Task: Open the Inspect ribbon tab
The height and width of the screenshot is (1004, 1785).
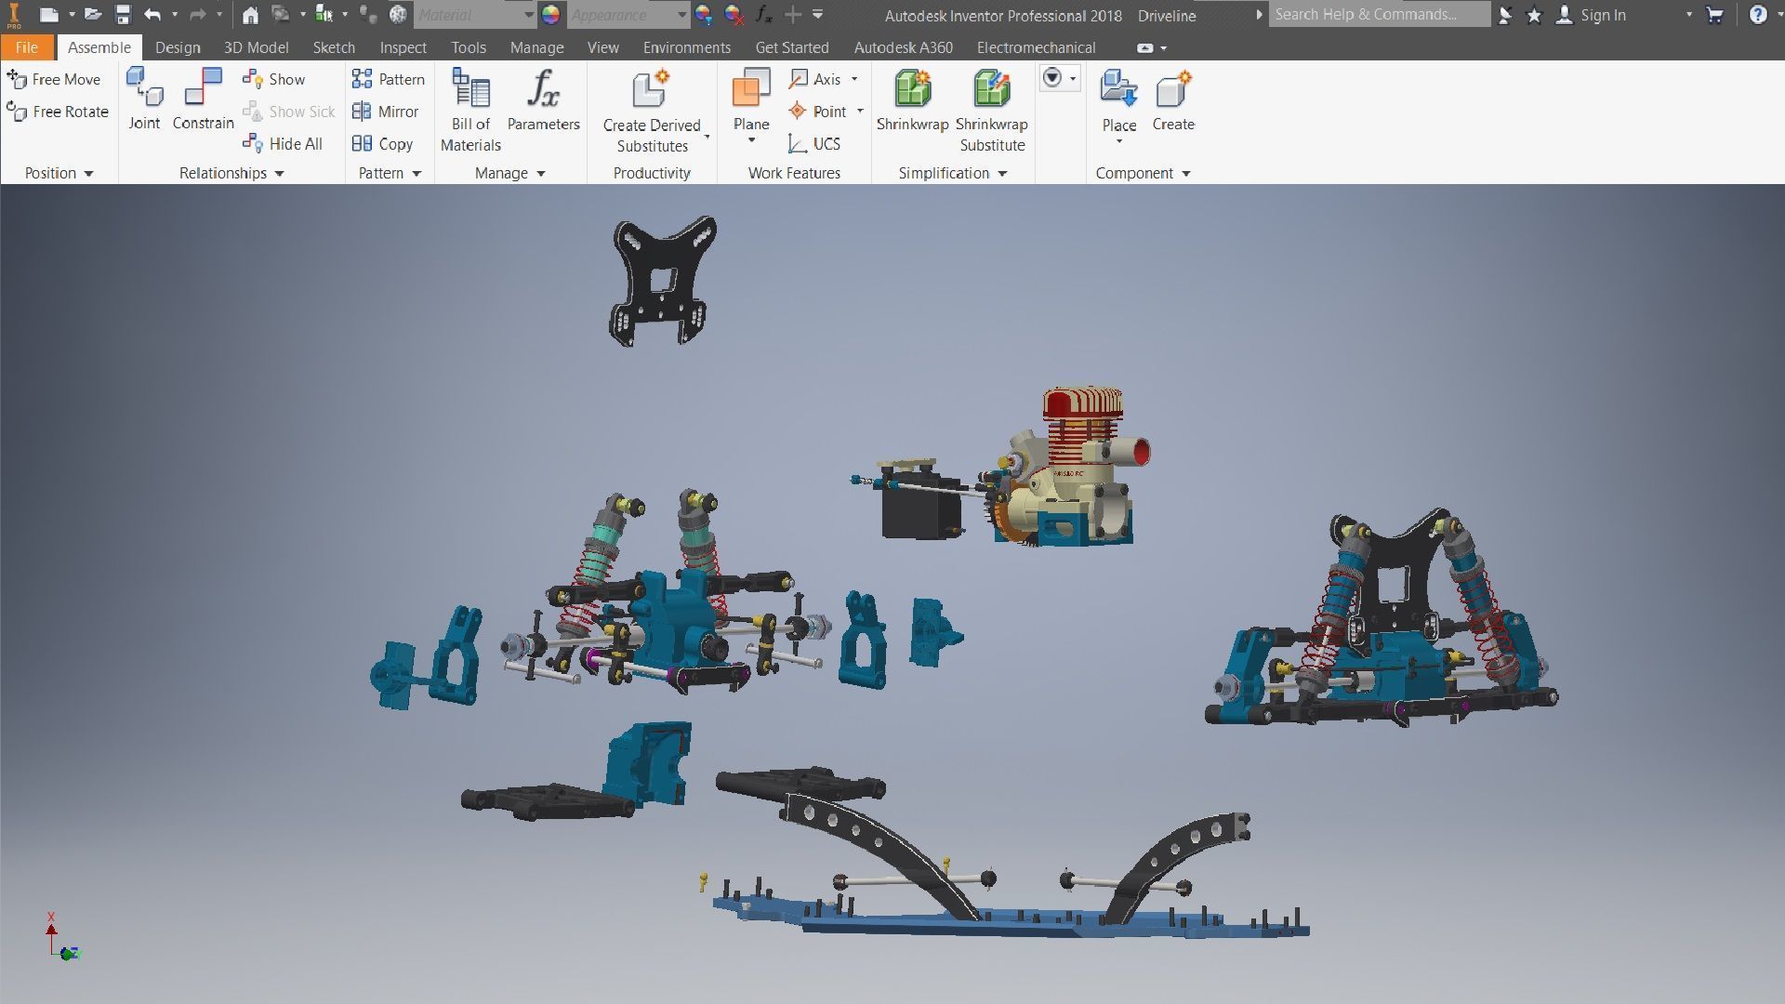Action: click(403, 47)
